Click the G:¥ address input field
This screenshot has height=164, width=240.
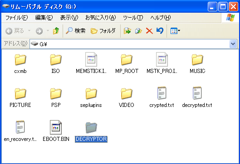(x=129, y=44)
